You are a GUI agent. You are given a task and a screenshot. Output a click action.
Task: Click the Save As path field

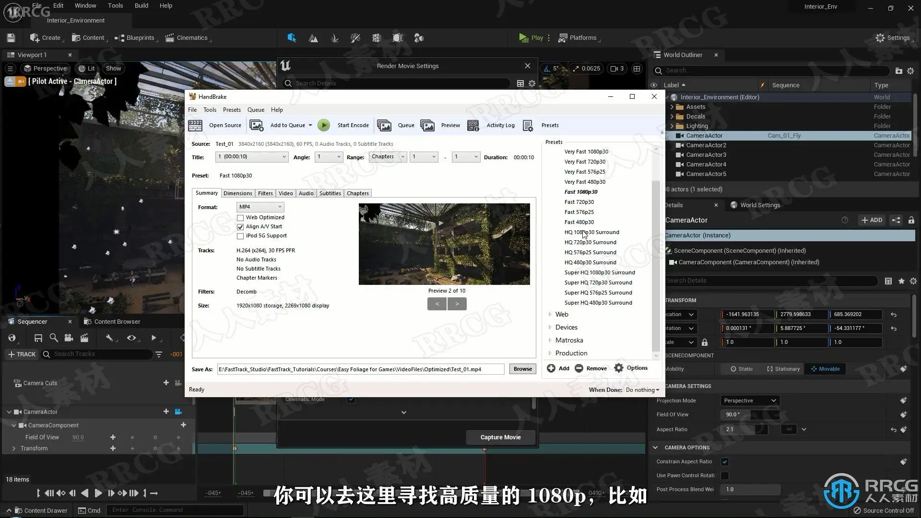point(360,369)
